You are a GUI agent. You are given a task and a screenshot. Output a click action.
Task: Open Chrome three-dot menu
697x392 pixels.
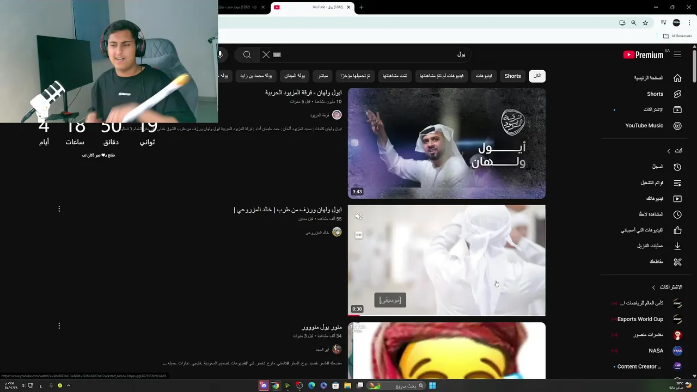688,23
